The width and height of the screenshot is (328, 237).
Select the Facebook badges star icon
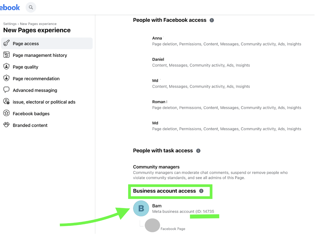click(6, 113)
